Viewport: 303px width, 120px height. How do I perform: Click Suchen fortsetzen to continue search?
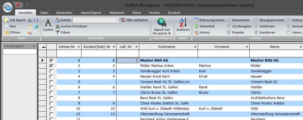[71, 26]
